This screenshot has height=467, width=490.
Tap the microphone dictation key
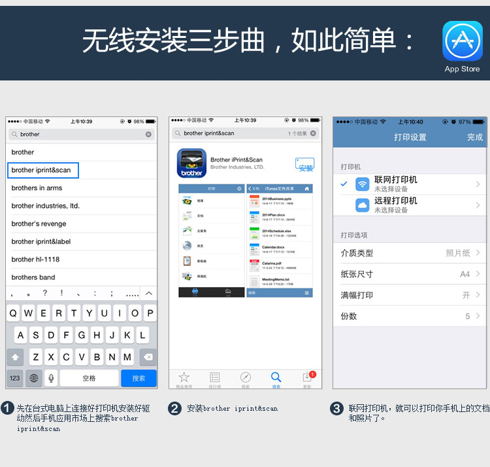pyautogui.click(x=51, y=378)
